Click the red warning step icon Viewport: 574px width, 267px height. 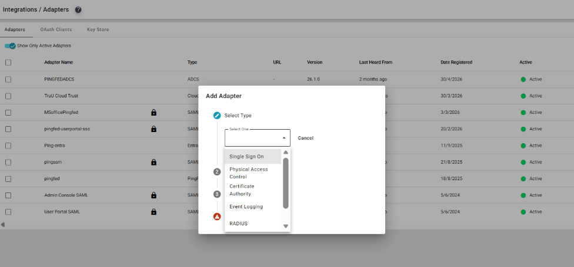pyautogui.click(x=217, y=217)
